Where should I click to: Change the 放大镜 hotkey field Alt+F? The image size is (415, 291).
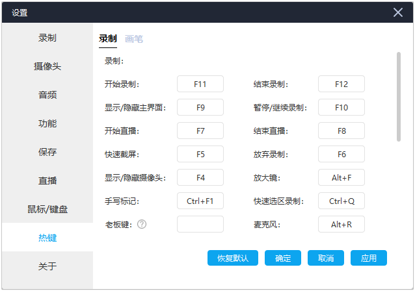coord(341,177)
